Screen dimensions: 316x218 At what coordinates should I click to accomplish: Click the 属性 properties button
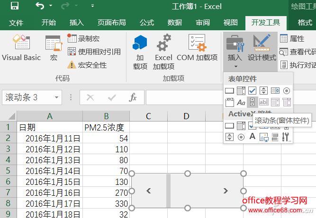(x=292, y=38)
